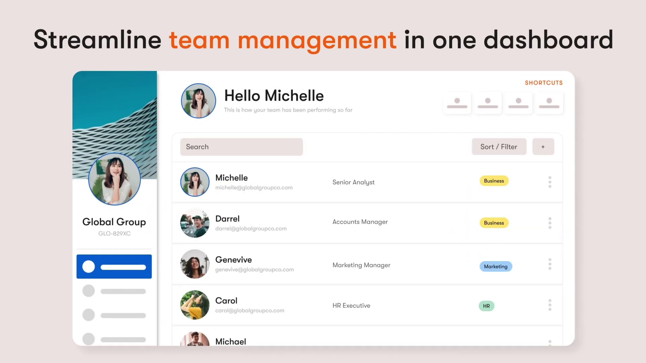Screen dimensions: 646x363
Task: Click Darrel's avatar photo
Action: [x=195, y=223]
